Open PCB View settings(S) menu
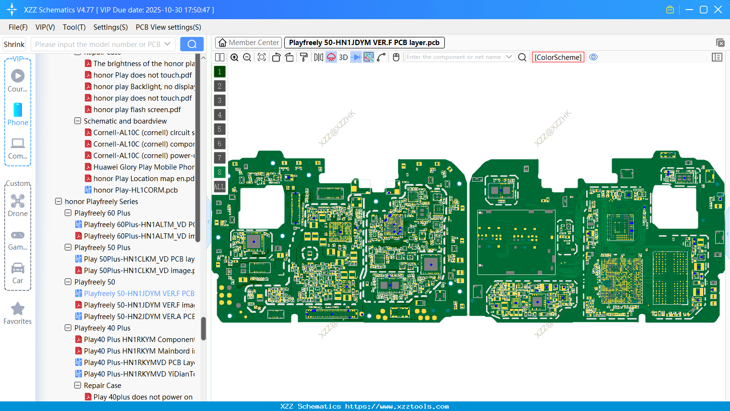The width and height of the screenshot is (730, 411). pyautogui.click(x=168, y=27)
